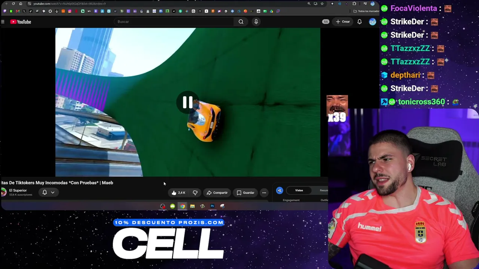Save video with the Guardar button
Image resolution: width=479 pixels, height=269 pixels.
245,193
